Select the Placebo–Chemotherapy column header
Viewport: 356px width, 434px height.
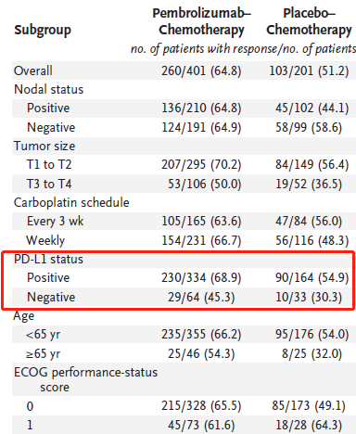[309, 21]
